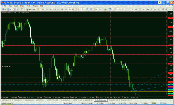Toggle the MN monthly timeframe
This screenshot has width=174, height=105.
tap(73, 9)
